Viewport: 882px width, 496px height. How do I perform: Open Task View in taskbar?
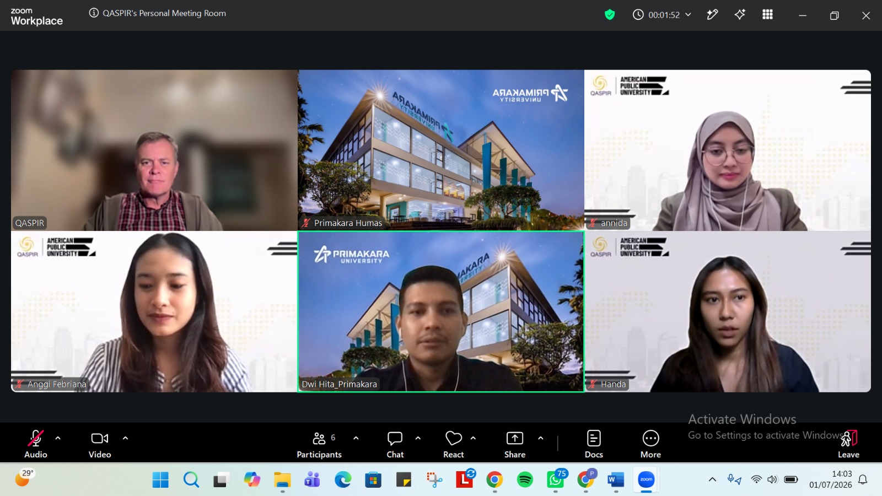click(222, 480)
